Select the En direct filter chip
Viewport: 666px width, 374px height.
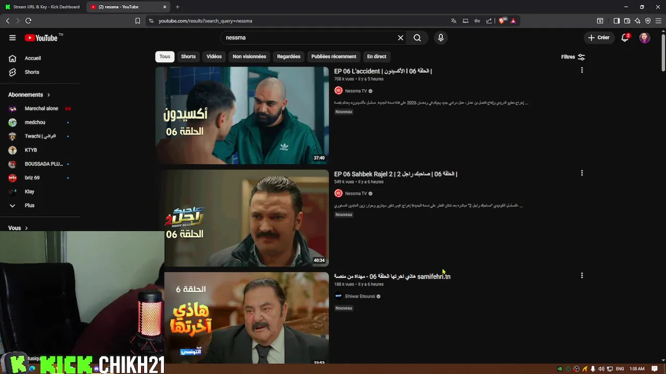click(377, 56)
